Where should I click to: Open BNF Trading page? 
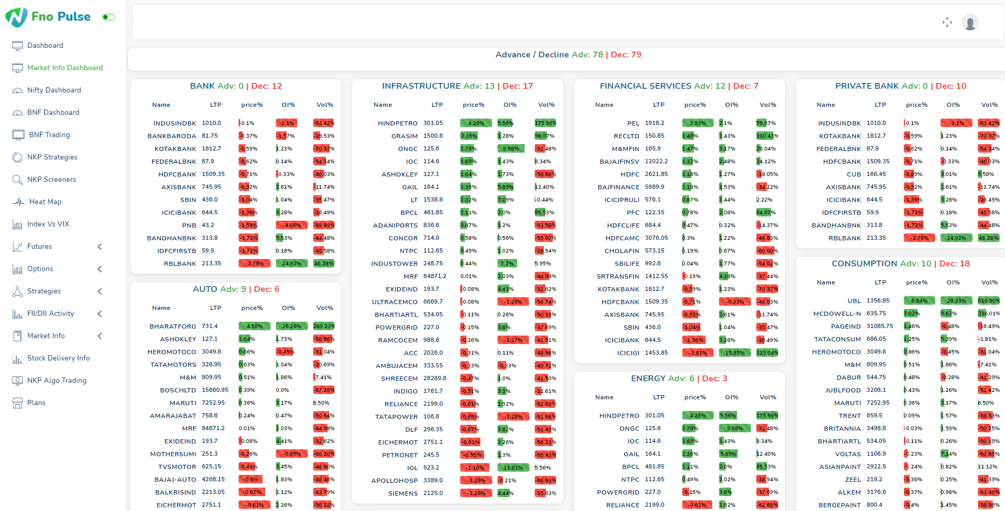[x=50, y=135]
